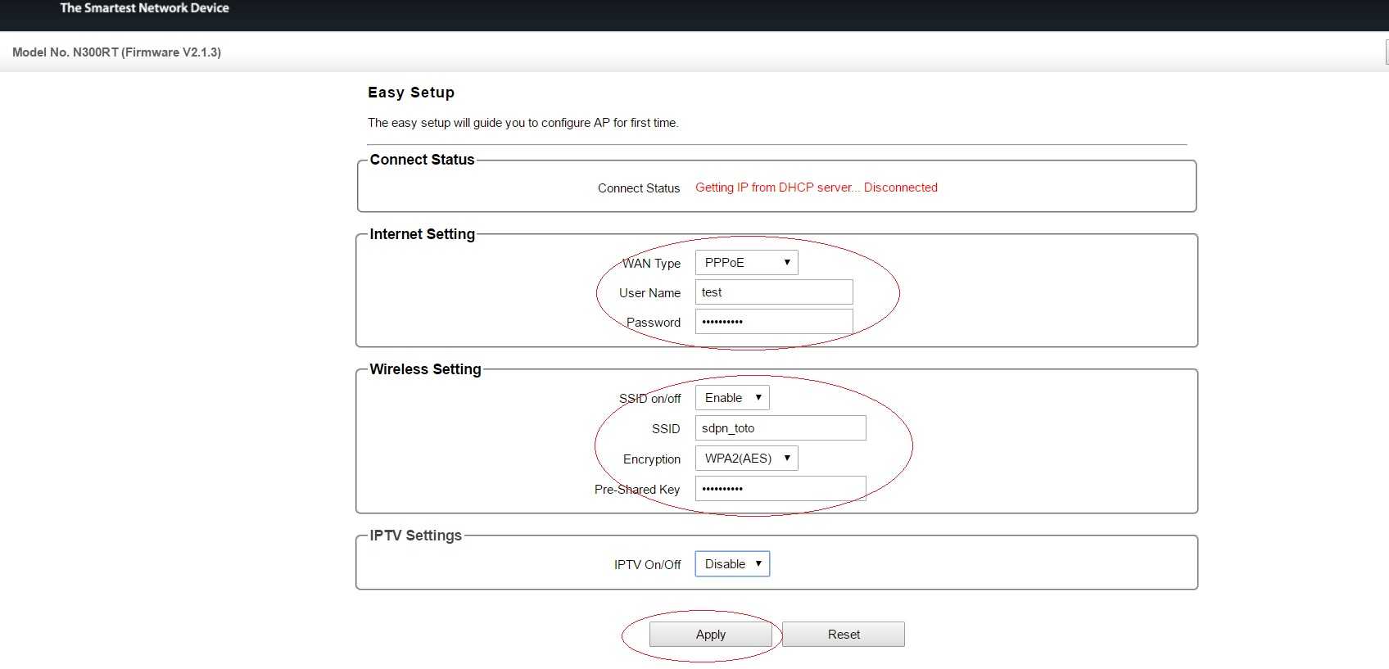
Task: Click the Wireless Setting section title
Action: 425,369
